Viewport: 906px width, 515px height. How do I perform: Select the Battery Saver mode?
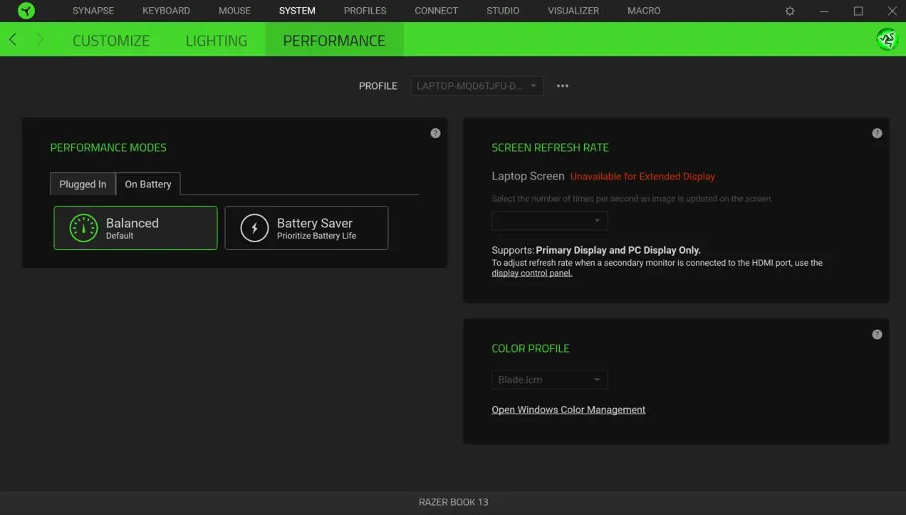(306, 227)
